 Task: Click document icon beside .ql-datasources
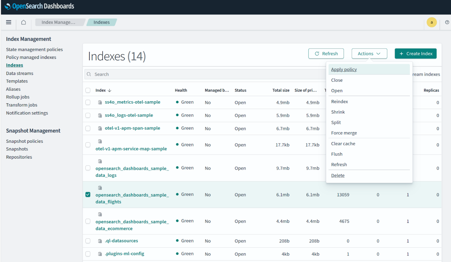pos(100,241)
